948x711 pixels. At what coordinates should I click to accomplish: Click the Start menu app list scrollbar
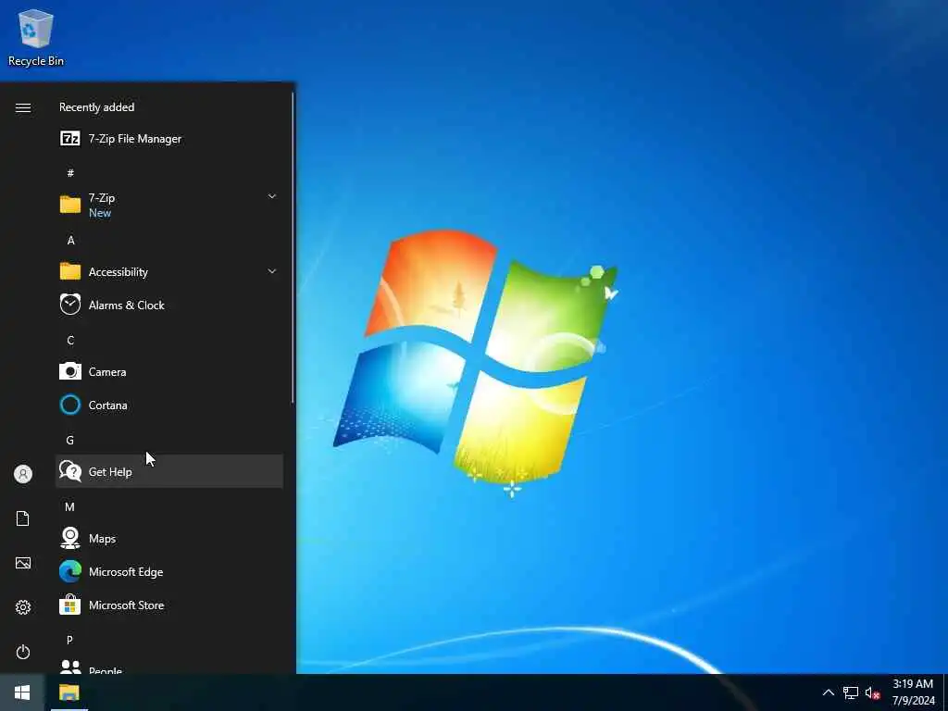[293, 248]
